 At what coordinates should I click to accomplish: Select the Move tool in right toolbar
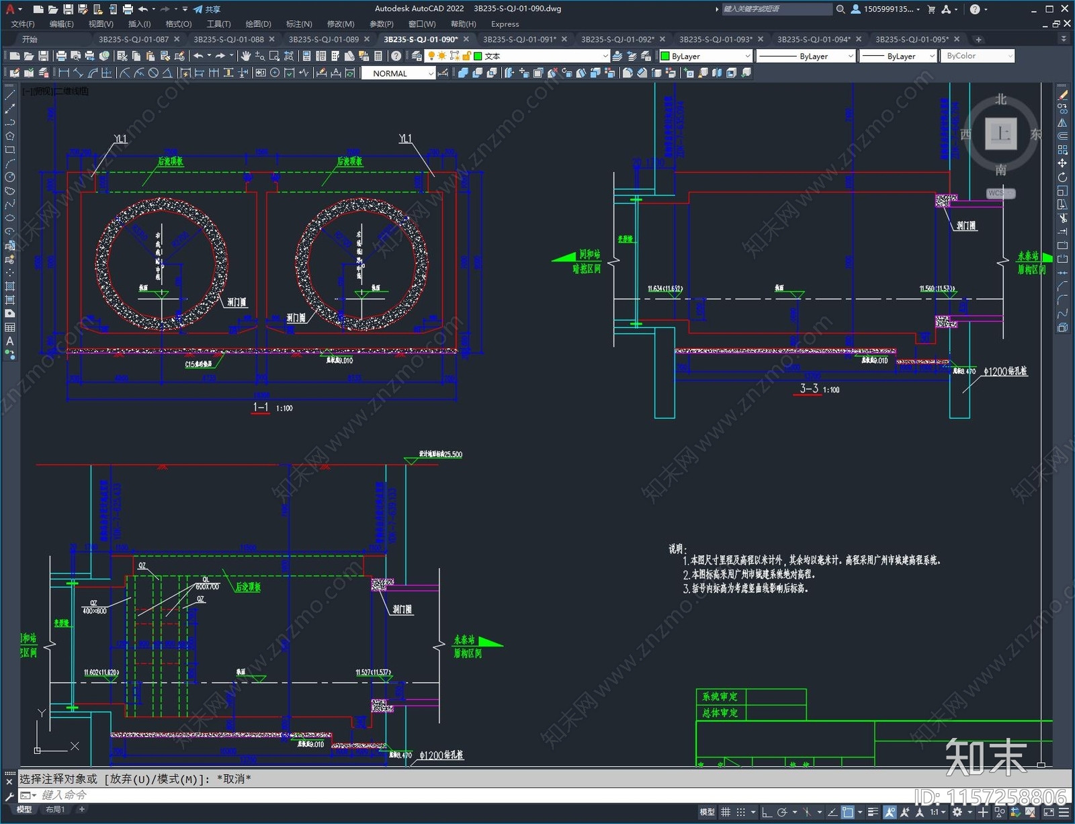(1062, 163)
